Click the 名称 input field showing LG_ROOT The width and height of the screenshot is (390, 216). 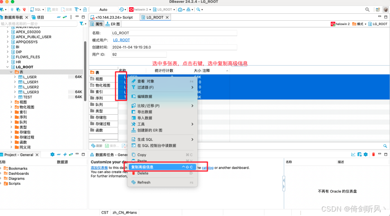pyautogui.click(x=174, y=33)
